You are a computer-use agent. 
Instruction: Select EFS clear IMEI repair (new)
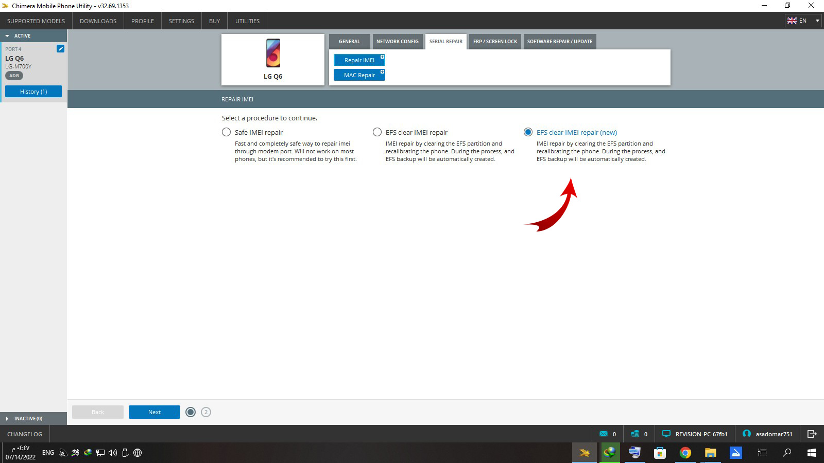coord(528,132)
